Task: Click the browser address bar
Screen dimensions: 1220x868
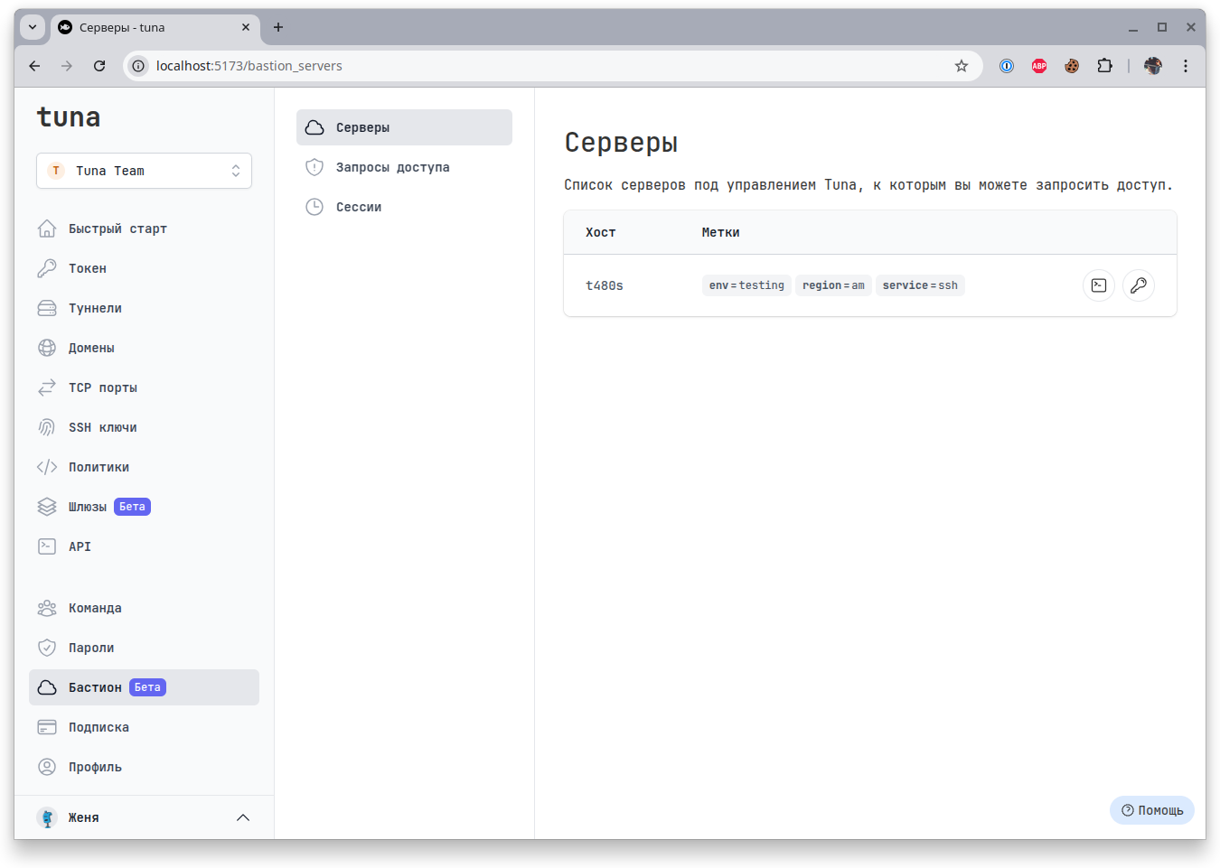Action: click(x=542, y=66)
